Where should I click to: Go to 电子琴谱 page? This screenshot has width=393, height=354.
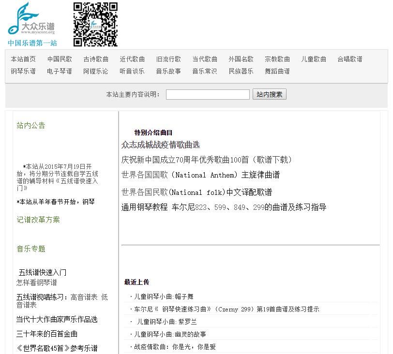60,71
